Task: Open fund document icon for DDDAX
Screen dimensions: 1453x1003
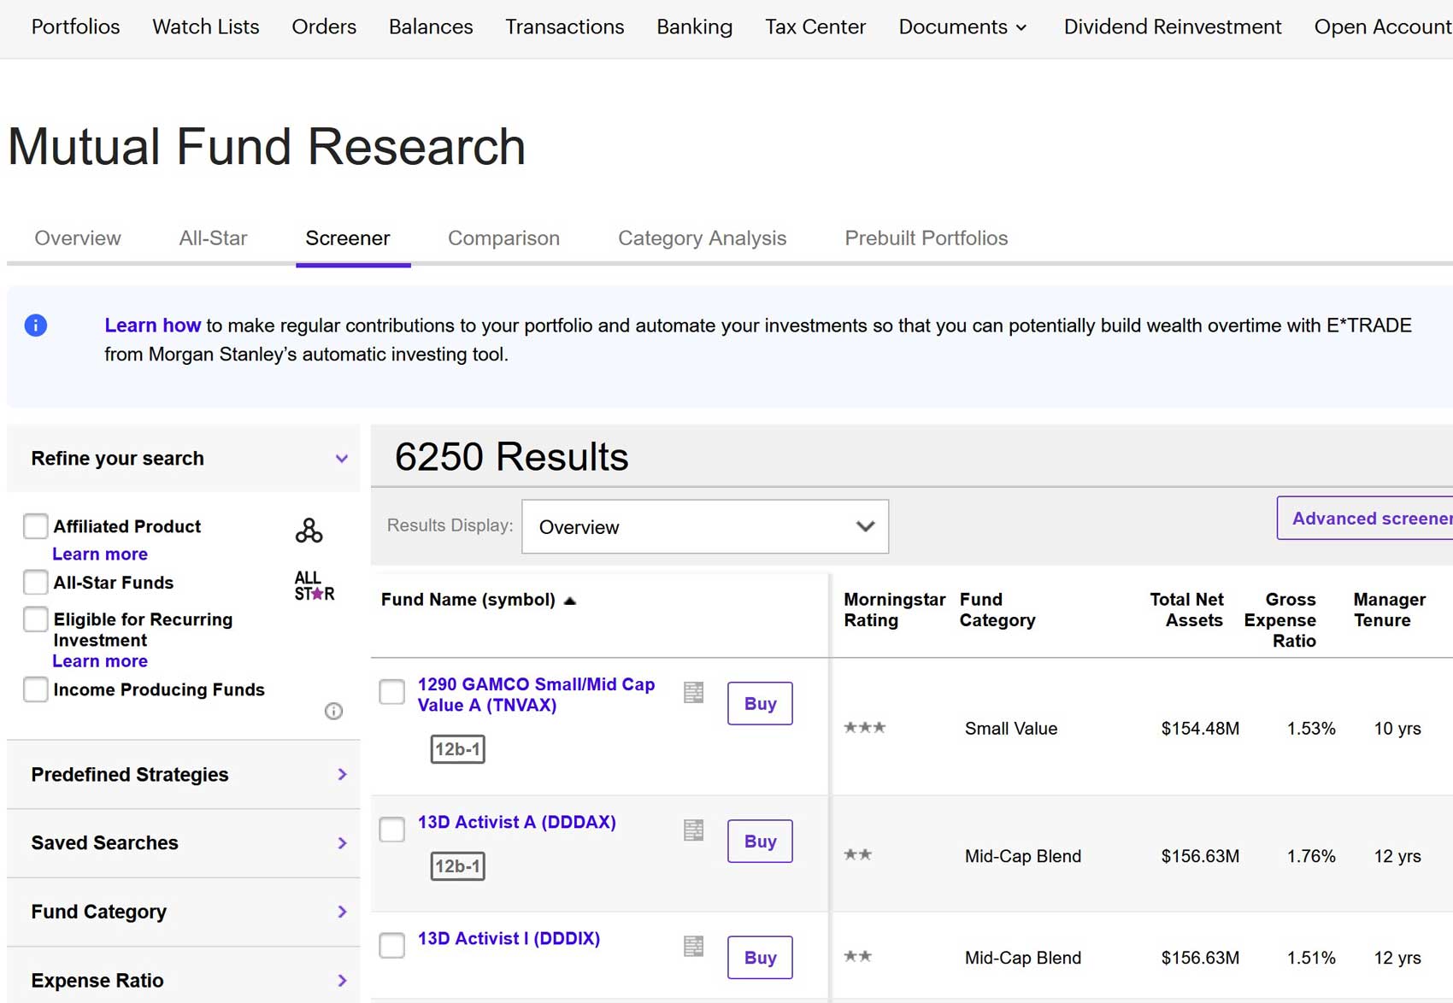Action: [694, 830]
